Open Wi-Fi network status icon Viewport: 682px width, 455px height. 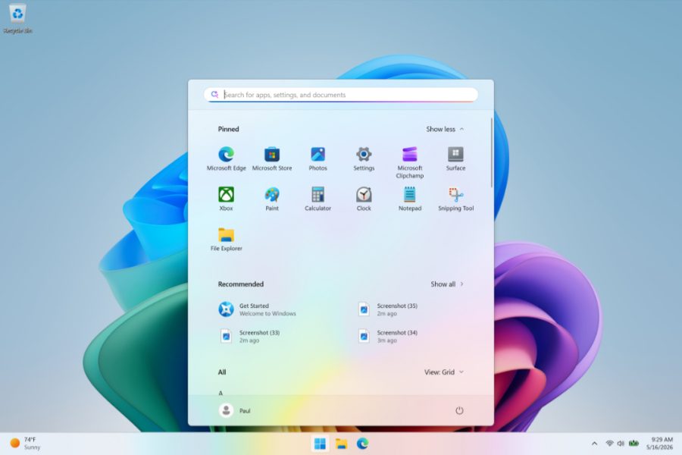point(609,443)
